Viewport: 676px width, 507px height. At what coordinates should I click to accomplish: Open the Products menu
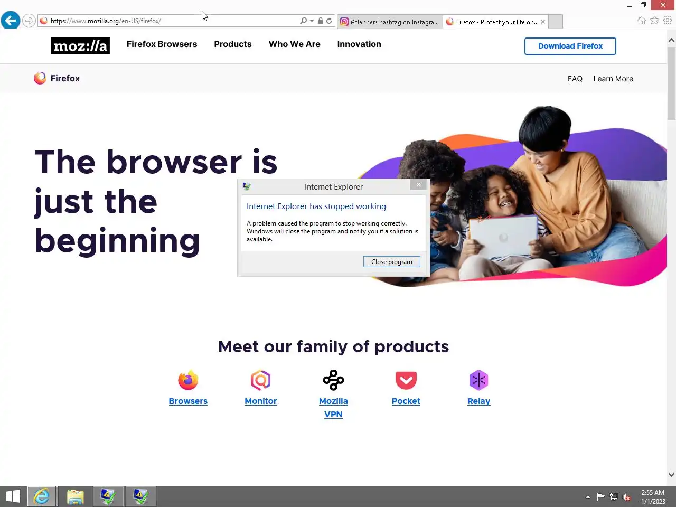click(x=233, y=44)
